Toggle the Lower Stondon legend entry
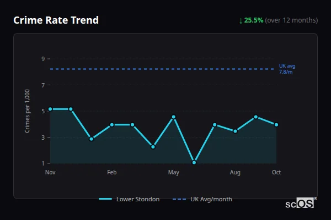 point(129,199)
